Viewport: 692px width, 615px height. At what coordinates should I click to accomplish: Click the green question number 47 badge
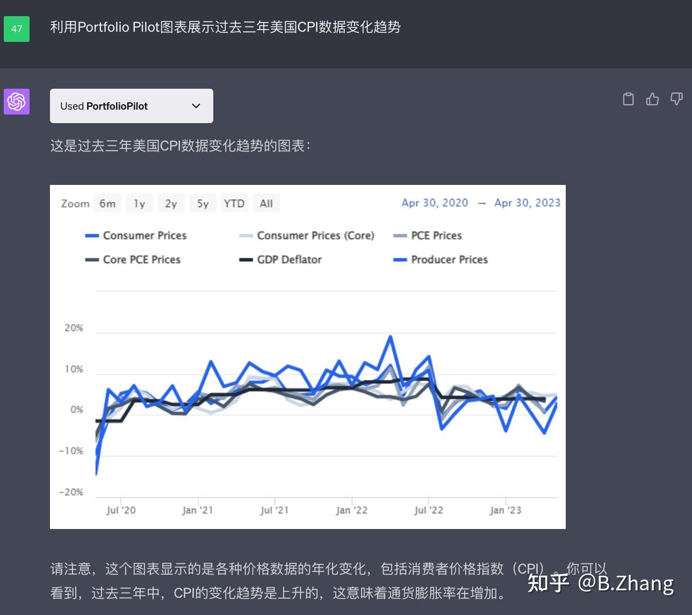pos(16,29)
